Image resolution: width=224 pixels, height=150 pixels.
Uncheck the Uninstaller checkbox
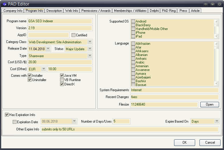tap(29, 80)
